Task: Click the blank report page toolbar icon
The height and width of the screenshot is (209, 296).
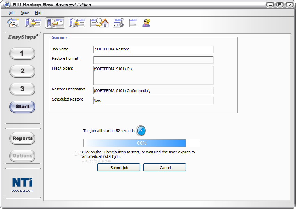Action: coord(133,23)
